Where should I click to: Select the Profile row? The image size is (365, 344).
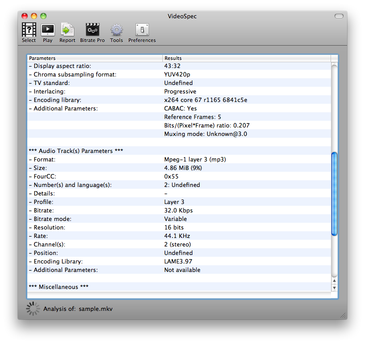point(179,202)
